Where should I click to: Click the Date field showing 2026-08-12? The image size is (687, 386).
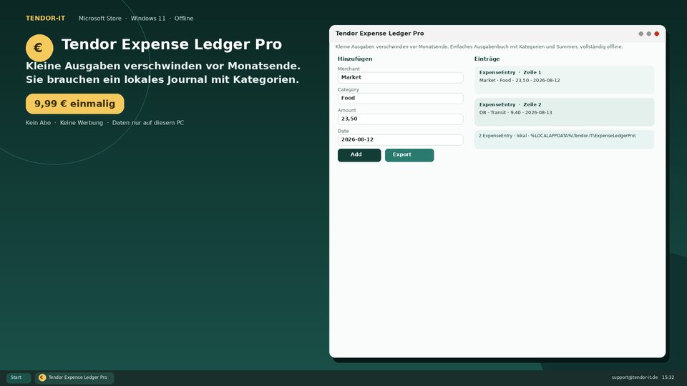[x=401, y=139]
